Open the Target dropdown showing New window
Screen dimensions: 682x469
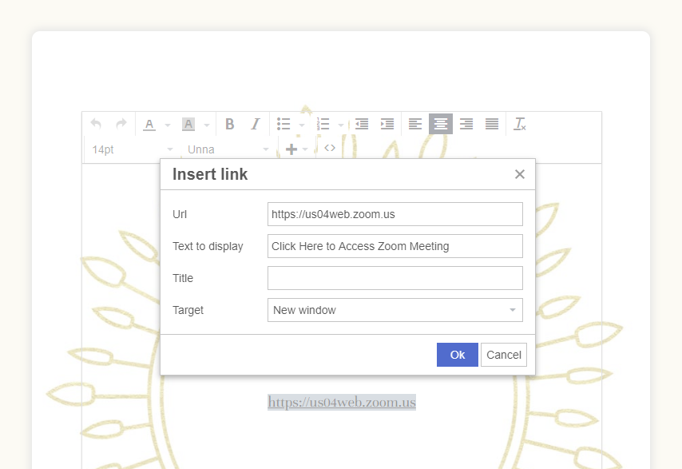point(395,310)
